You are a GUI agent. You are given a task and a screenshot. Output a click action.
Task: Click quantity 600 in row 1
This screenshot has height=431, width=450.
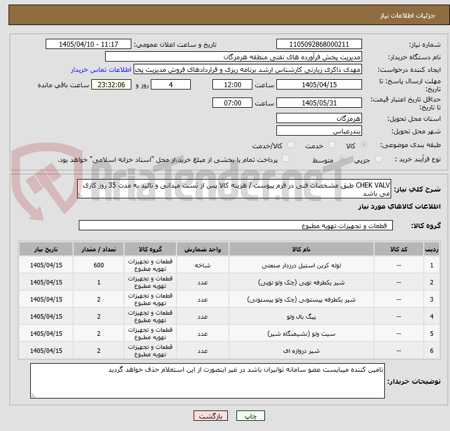click(x=98, y=265)
